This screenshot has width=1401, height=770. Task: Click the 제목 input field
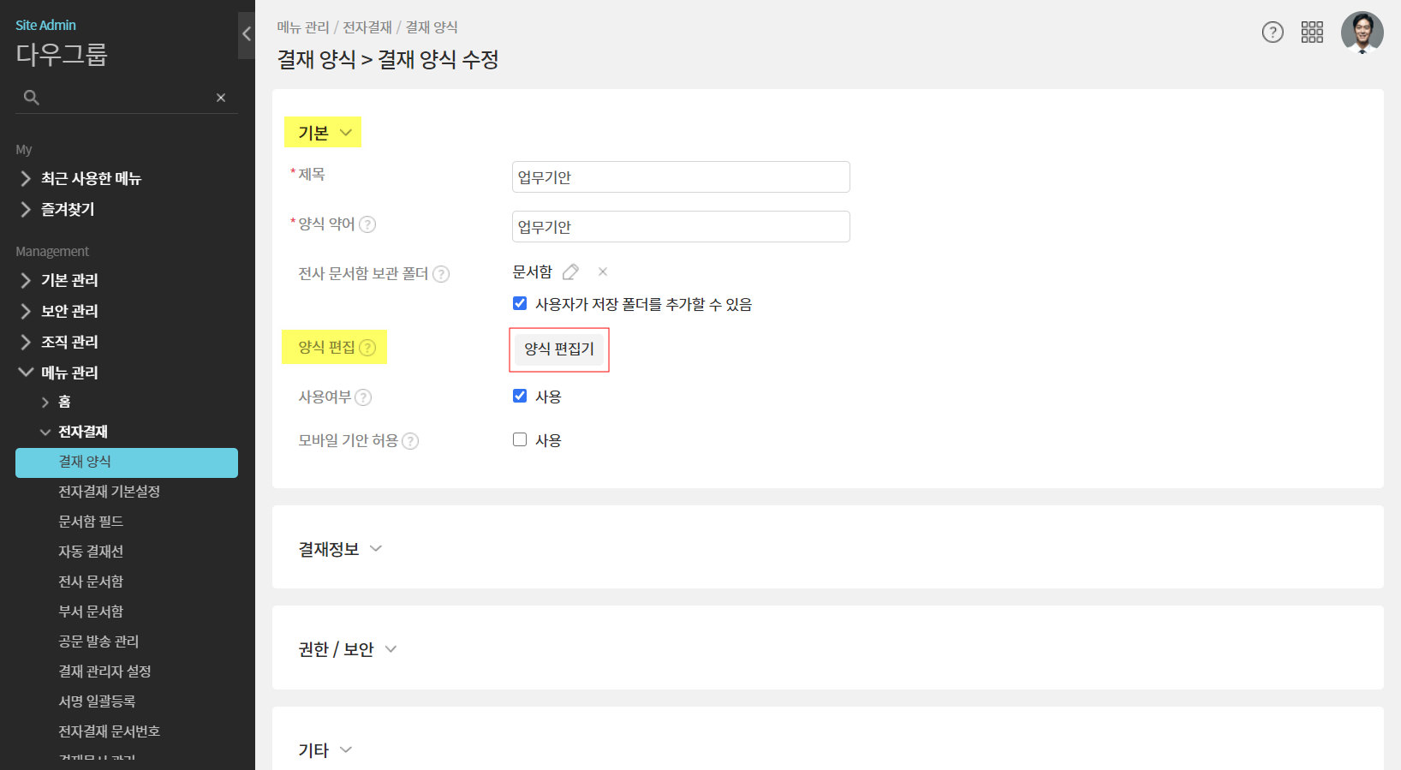[x=681, y=177]
